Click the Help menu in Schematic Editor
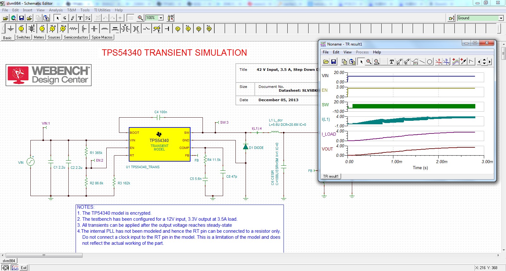Image resolution: width=506 pixels, height=271 pixels. point(119,10)
